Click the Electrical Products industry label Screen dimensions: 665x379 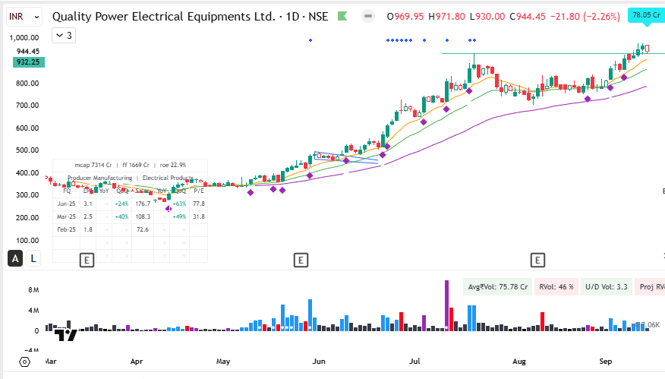click(168, 178)
